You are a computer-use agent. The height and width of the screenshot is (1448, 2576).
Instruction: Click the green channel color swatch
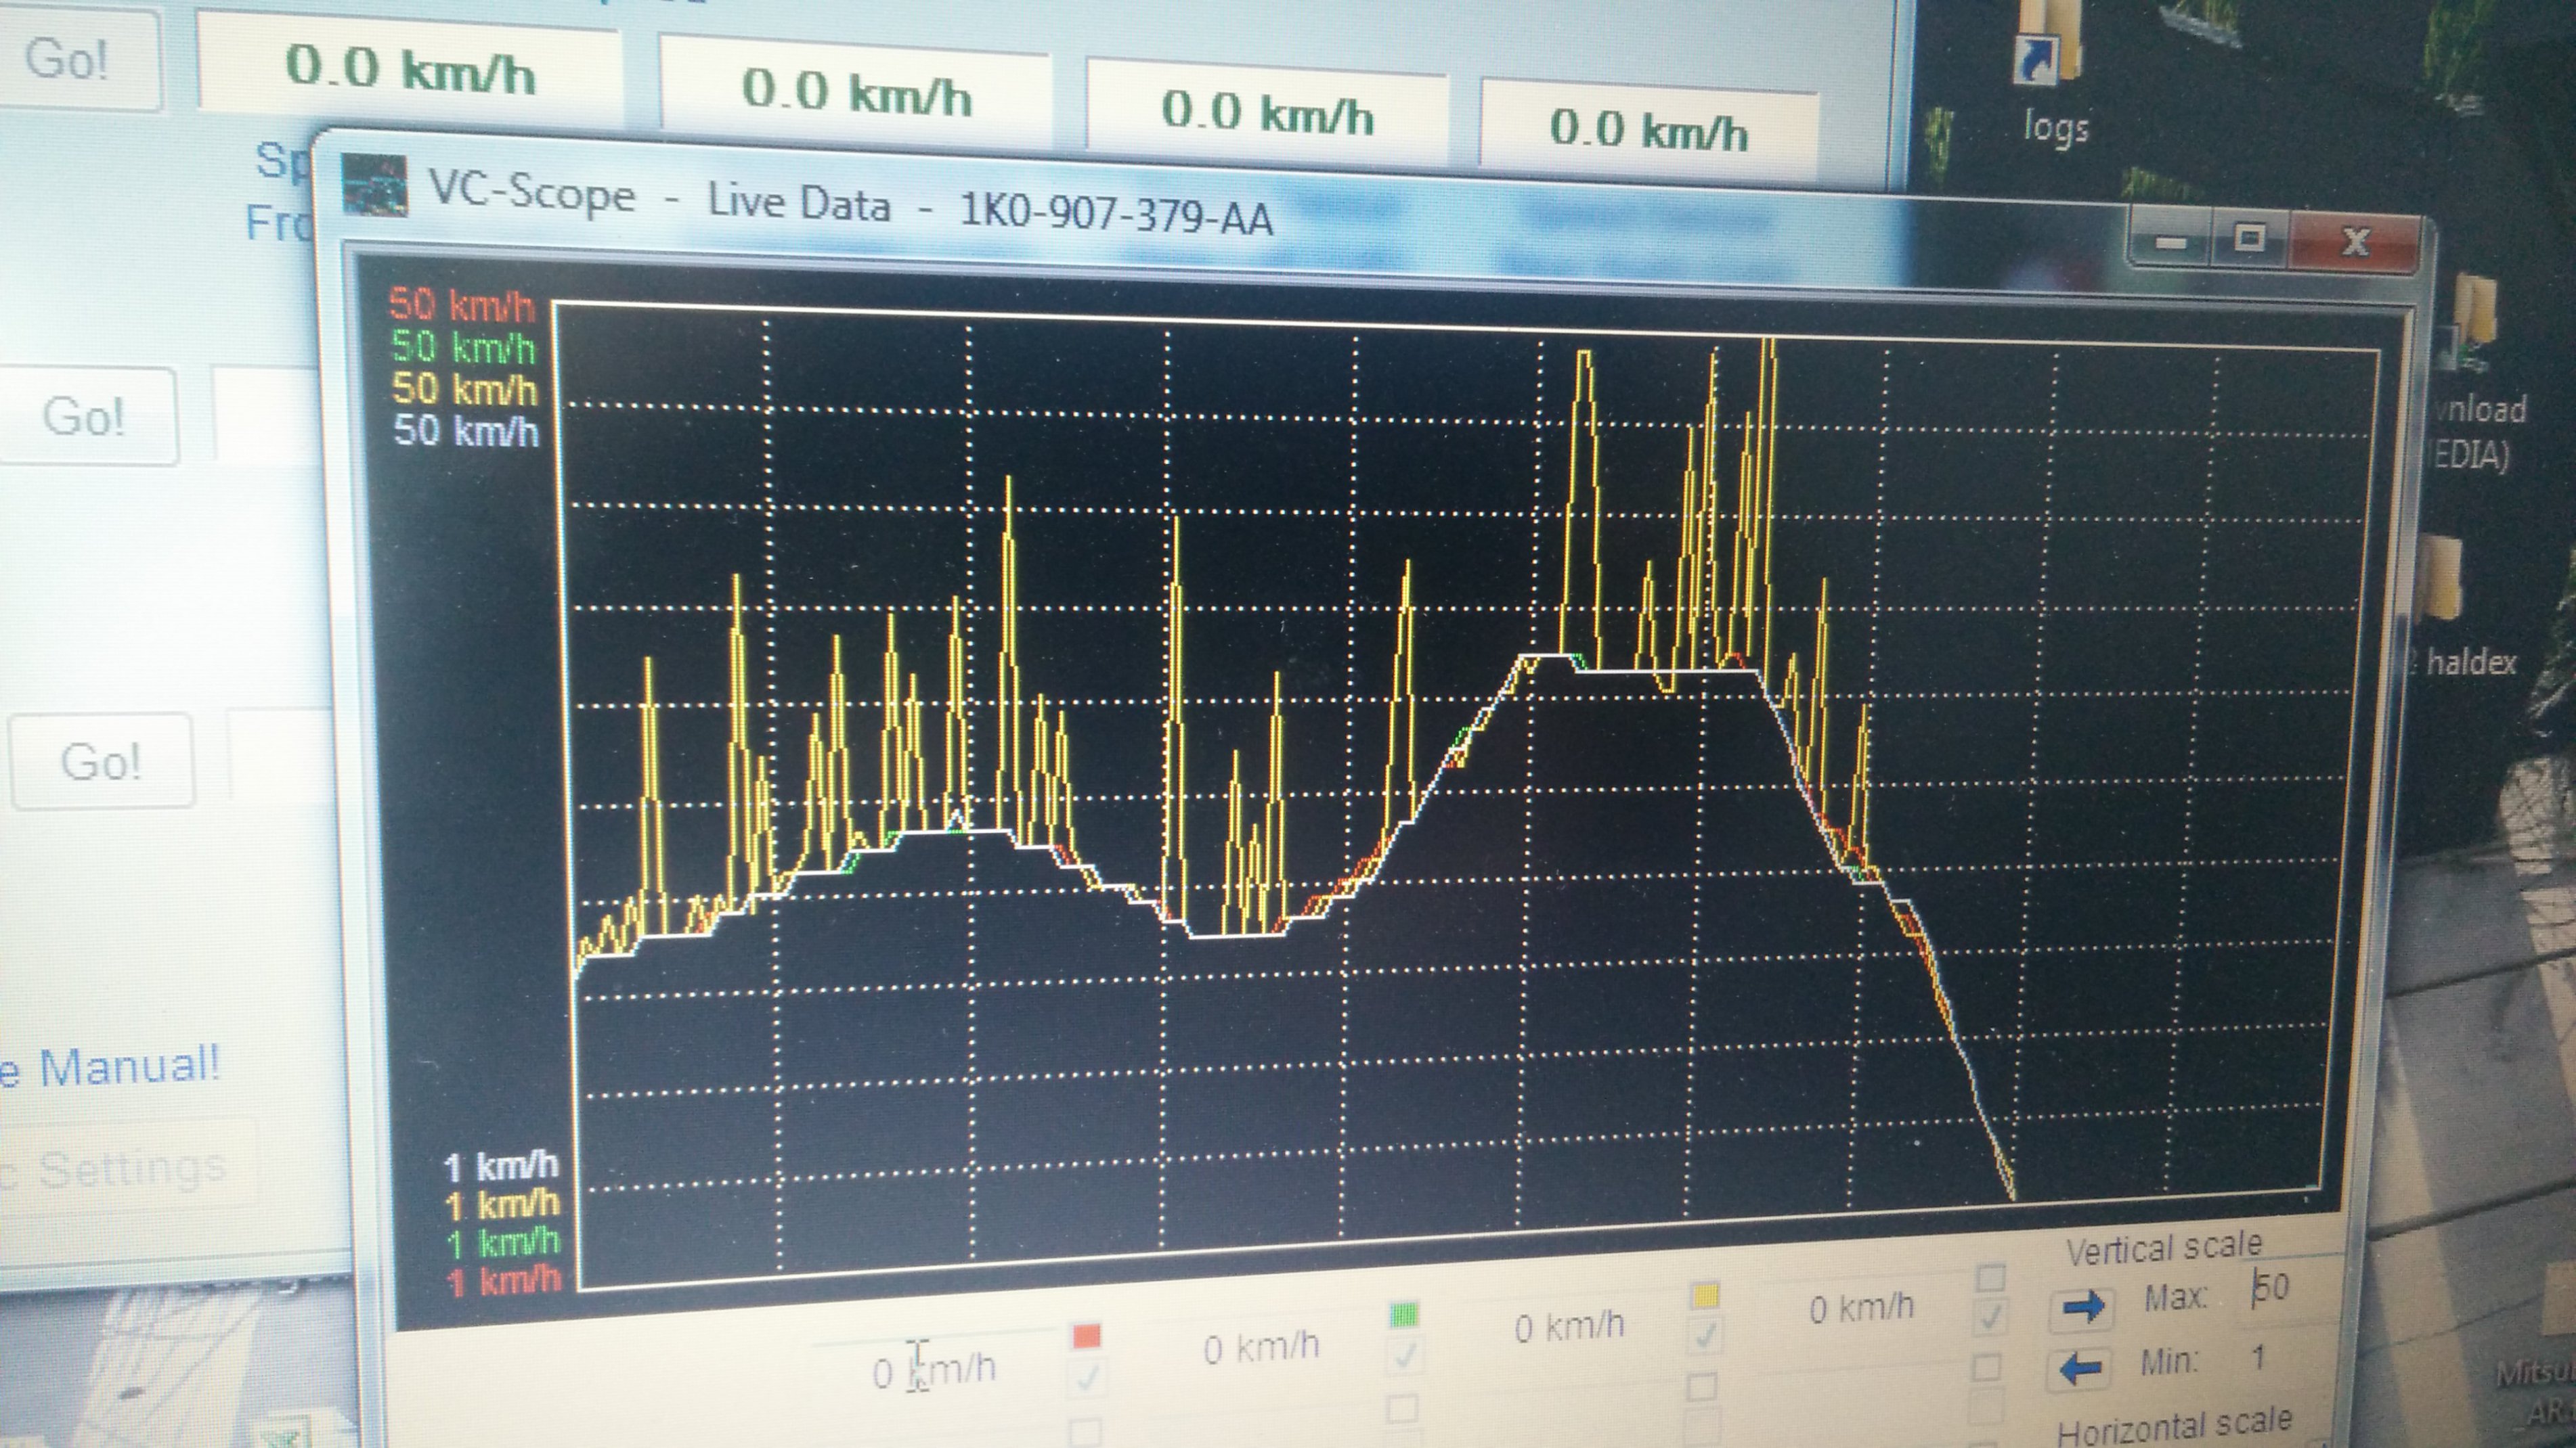point(1404,1314)
